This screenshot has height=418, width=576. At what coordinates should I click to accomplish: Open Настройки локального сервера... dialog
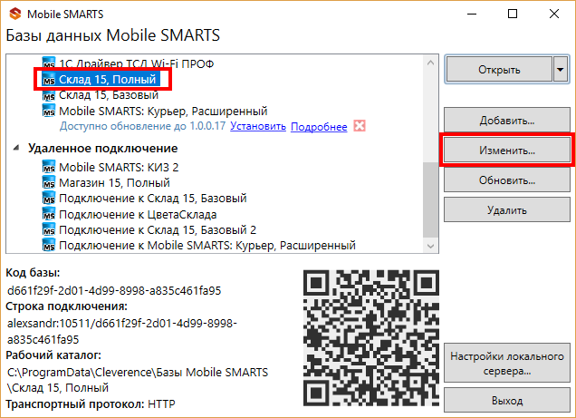pyautogui.click(x=507, y=364)
